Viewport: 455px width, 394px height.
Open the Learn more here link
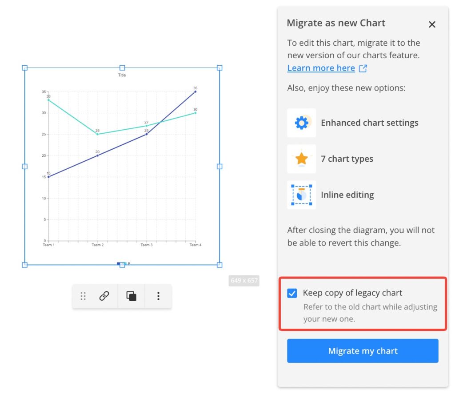click(321, 68)
